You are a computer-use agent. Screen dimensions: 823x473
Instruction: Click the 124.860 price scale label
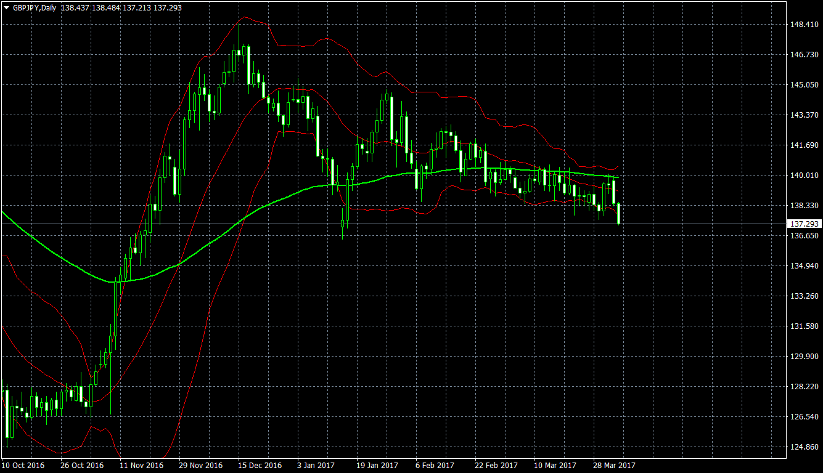(804, 447)
